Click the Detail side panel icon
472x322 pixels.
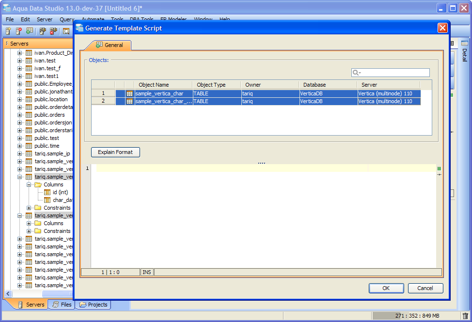click(x=464, y=43)
